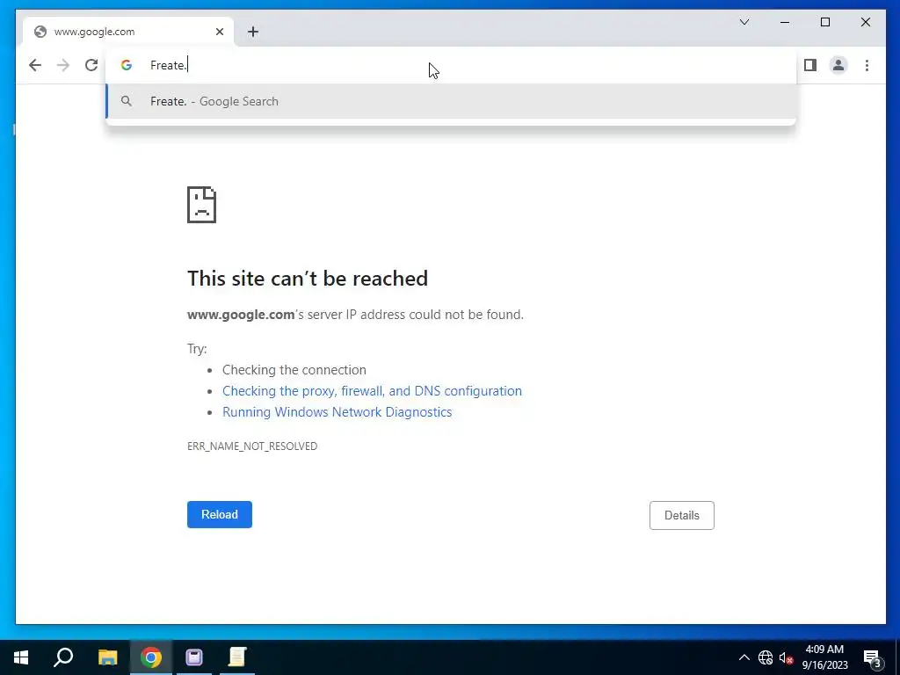Click the globe favicon on the tab
Image resolution: width=900 pixels, height=675 pixels.
pyautogui.click(x=40, y=32)
